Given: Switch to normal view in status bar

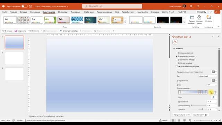Looking at the screenshot, I should tap(173, 120).
